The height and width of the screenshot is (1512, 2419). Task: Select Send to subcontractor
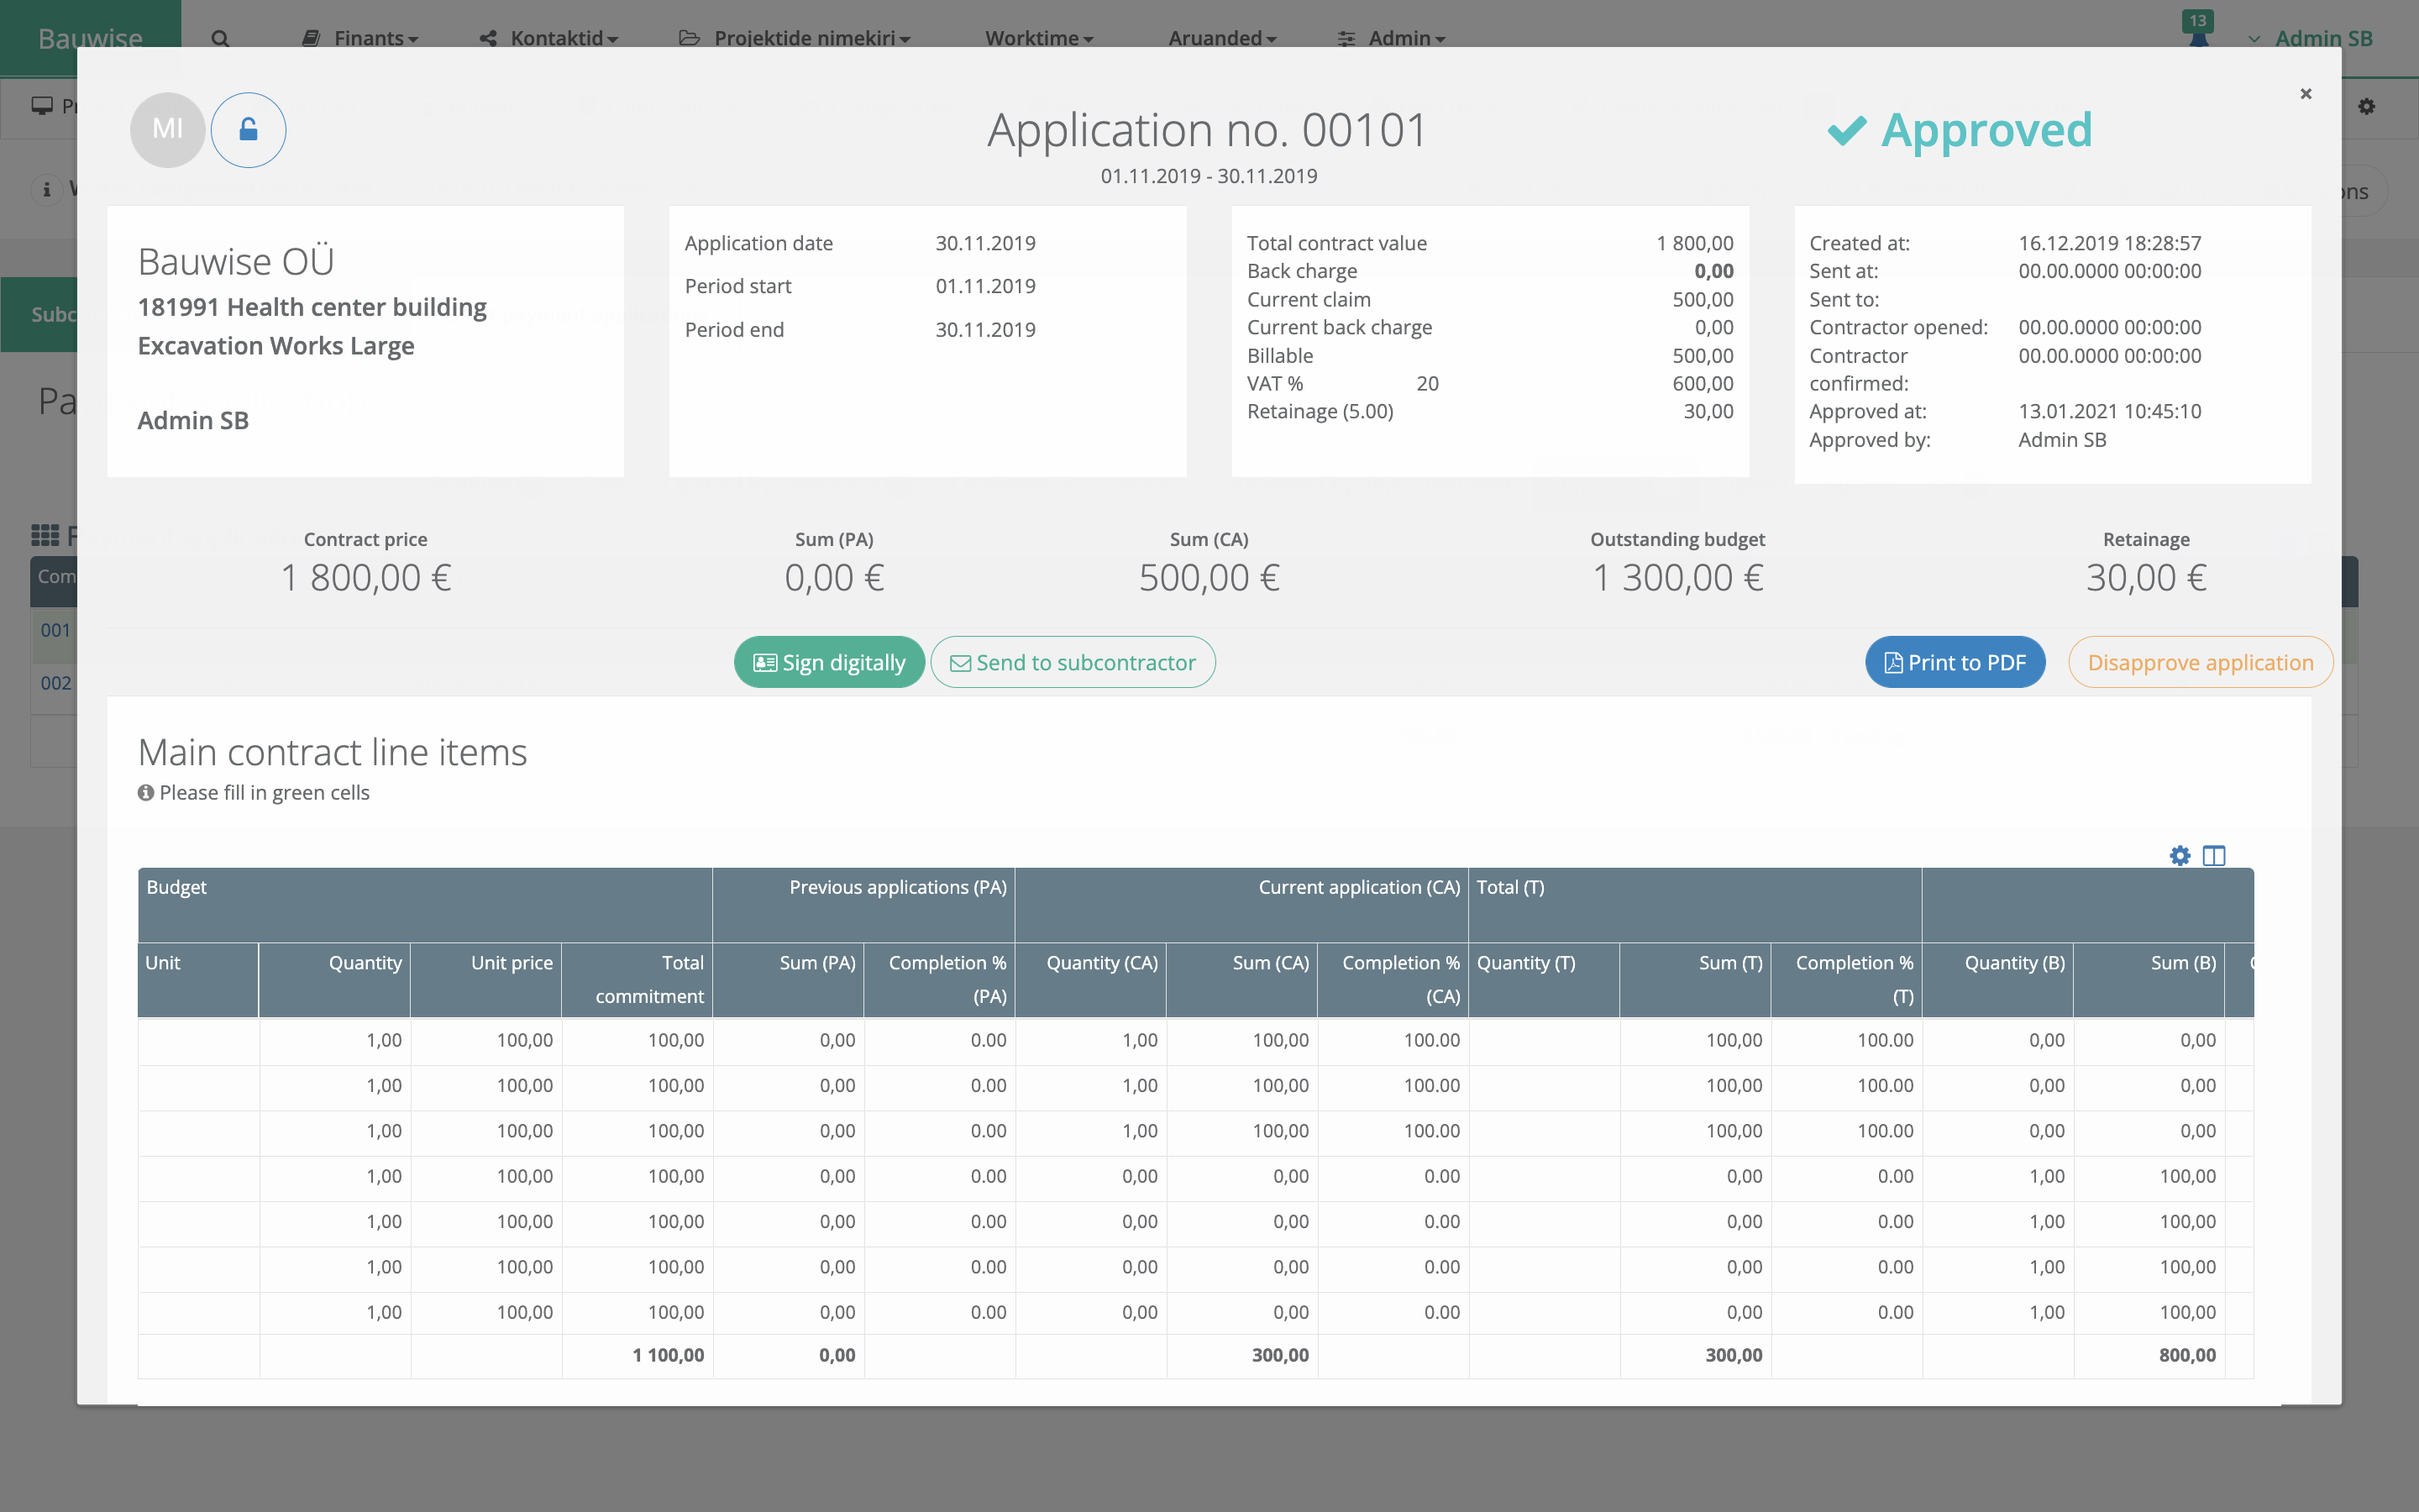pos(1073,662)
